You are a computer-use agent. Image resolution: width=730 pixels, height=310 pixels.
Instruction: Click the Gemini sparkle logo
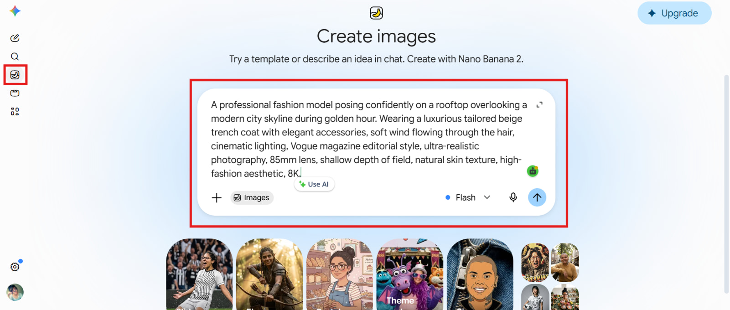[15, 11]
